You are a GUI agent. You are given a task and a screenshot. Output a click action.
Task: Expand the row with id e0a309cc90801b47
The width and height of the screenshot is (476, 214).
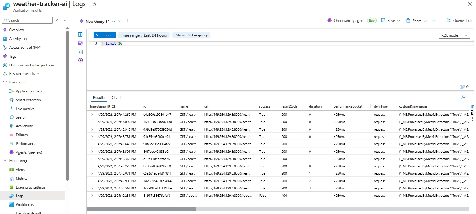92,115
